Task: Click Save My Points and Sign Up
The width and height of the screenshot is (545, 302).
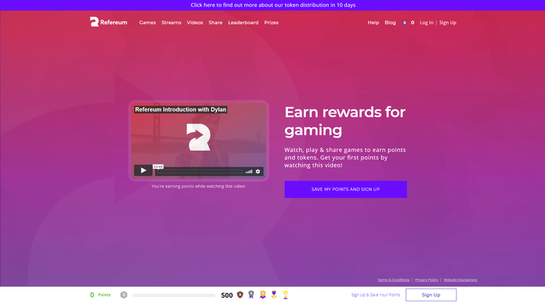Action: click(346, 189)
